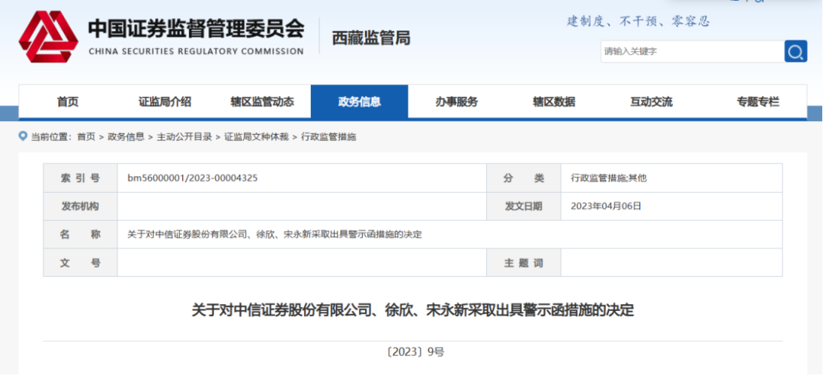Open the 互动交流 navigation tab
The width and height of the screenshot is (823, 375).
[651, 102]
